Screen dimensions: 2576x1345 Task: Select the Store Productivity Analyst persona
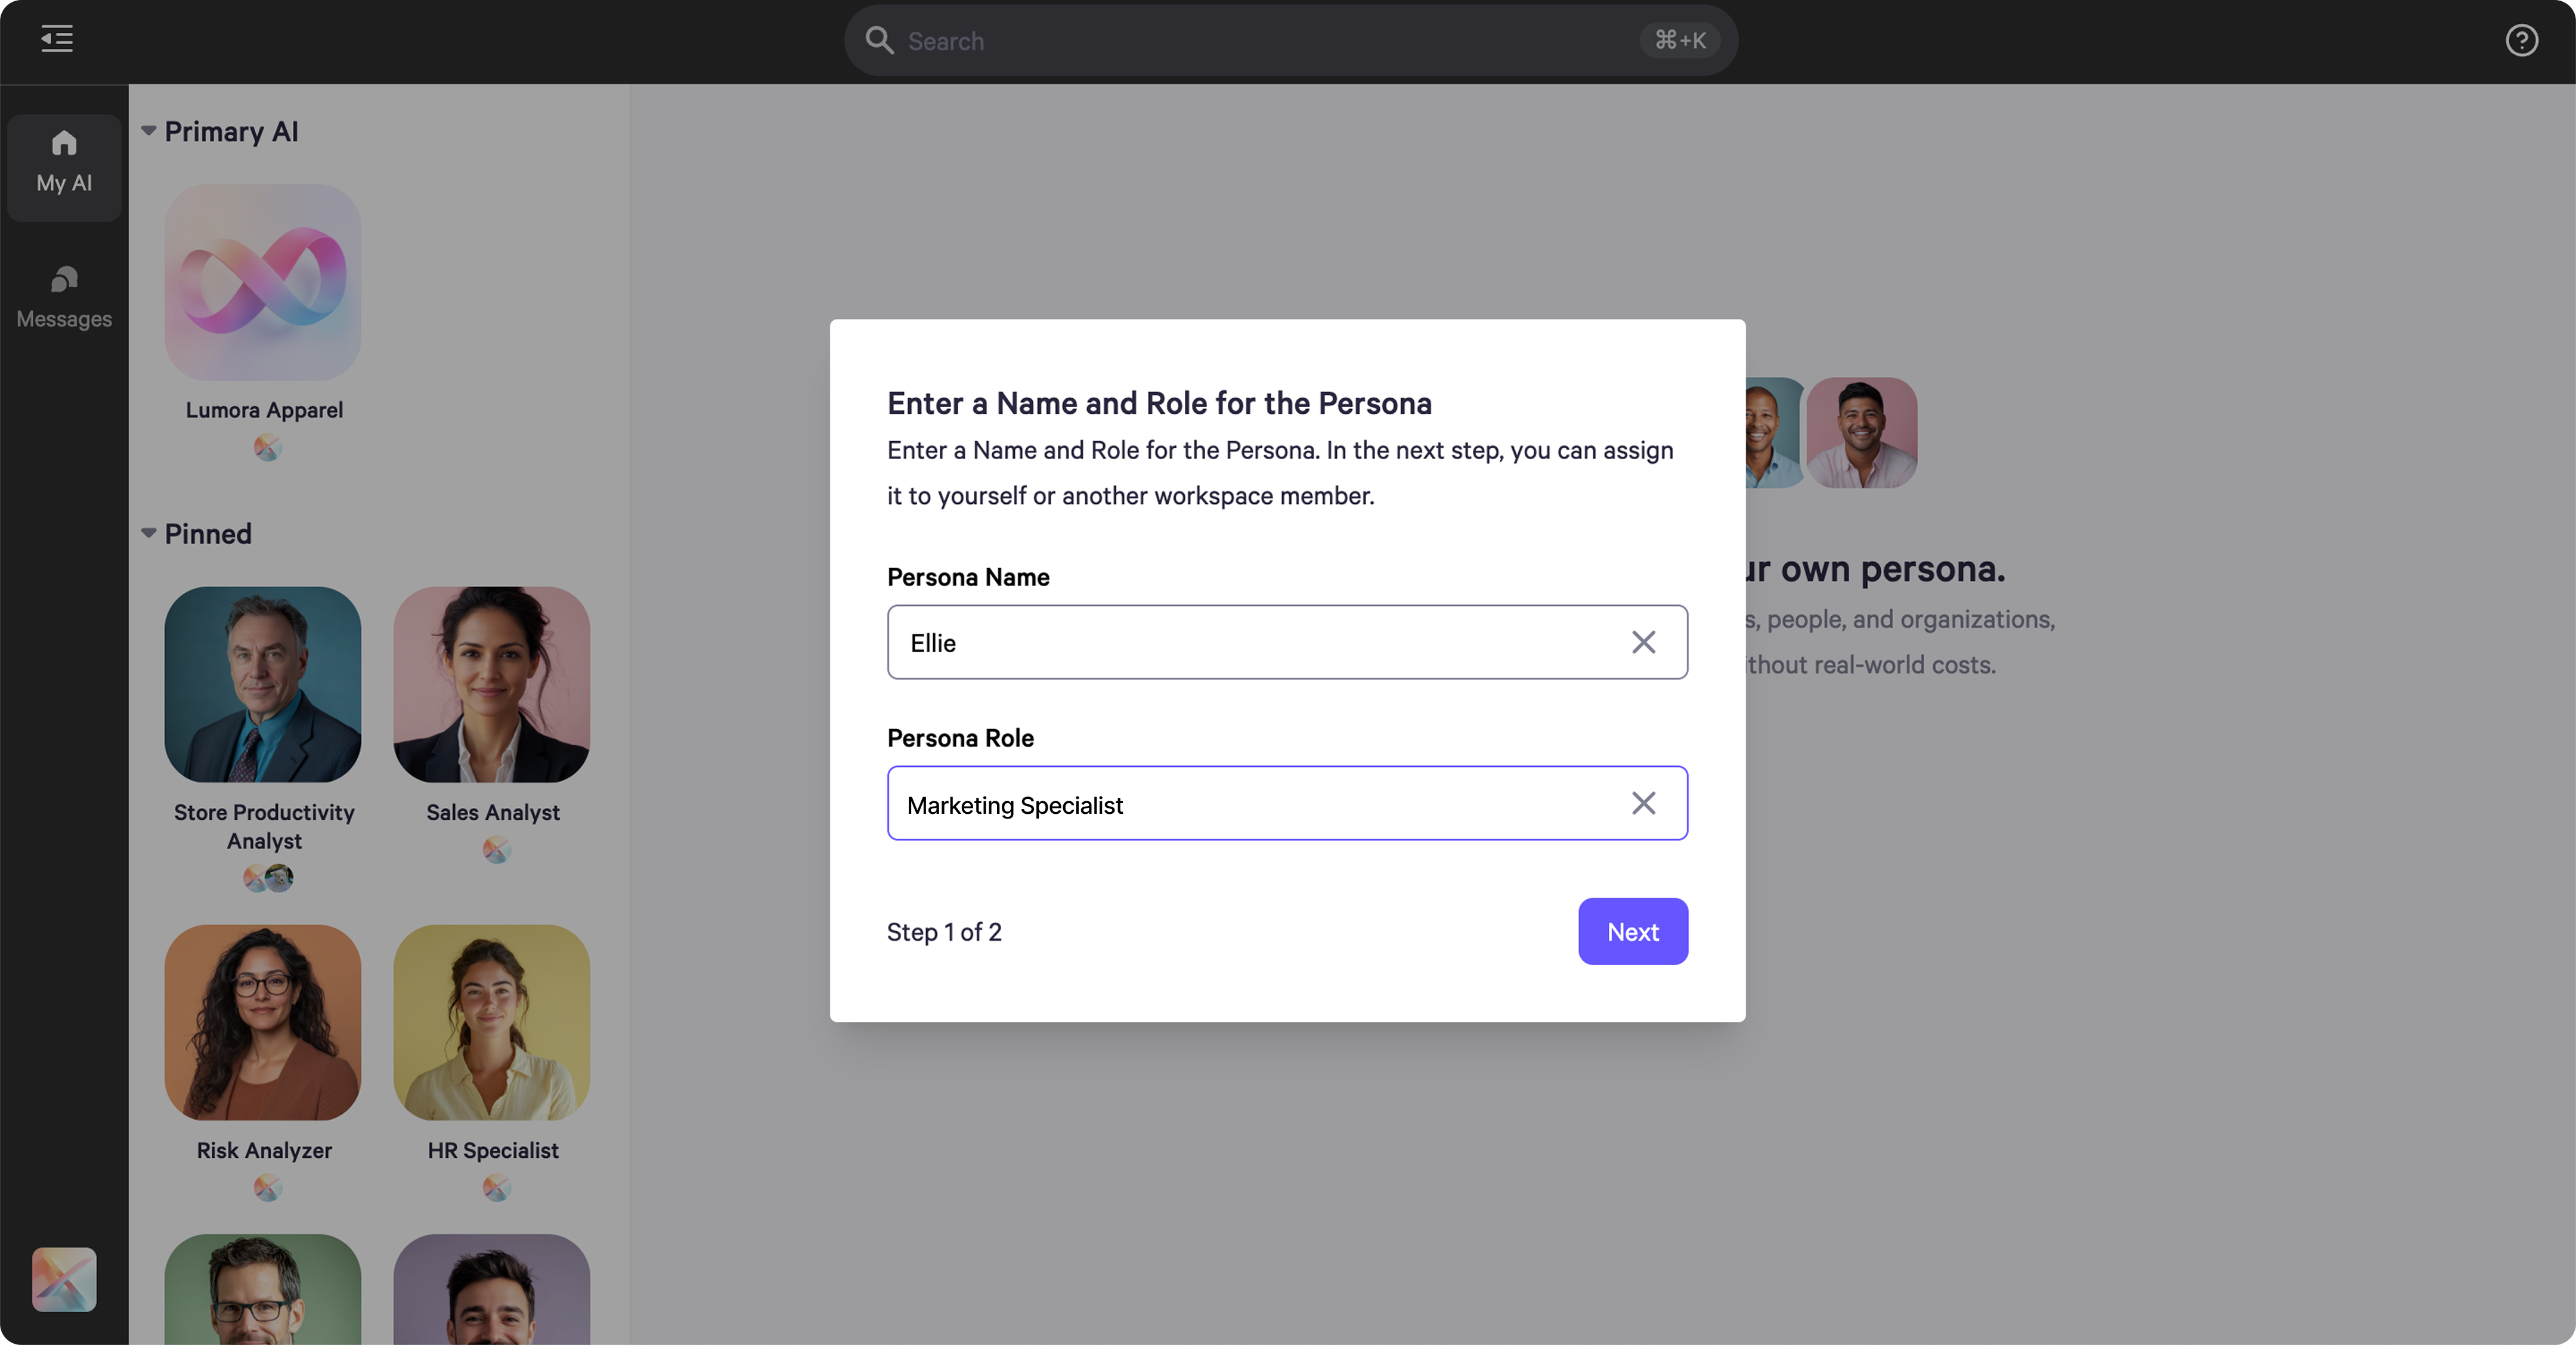point(263,685)
